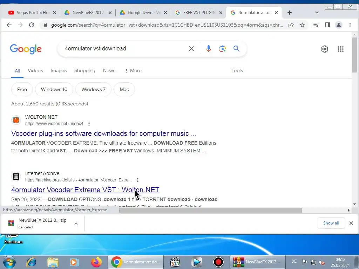Open Vocoder plug-ins software downloads result
Screen dimensions: 359x269
tap(104, 133)
